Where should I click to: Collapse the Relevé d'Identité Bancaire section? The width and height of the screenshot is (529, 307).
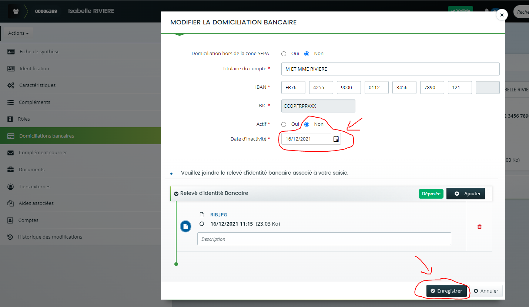click(x=176, y=193)
